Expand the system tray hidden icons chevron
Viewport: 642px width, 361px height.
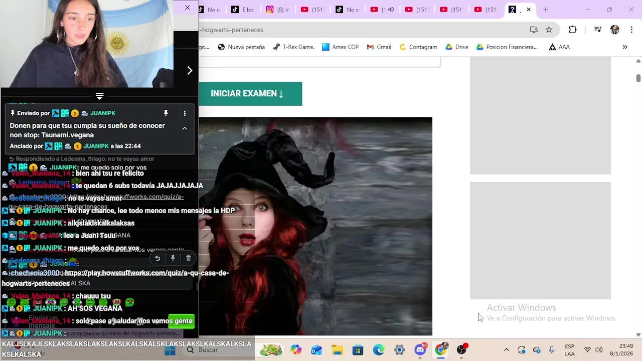pyautogui.click(x=507, y=350)
